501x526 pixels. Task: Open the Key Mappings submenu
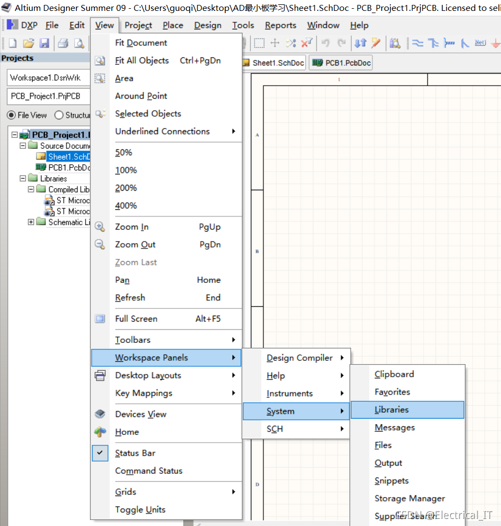tap(167, 393)
